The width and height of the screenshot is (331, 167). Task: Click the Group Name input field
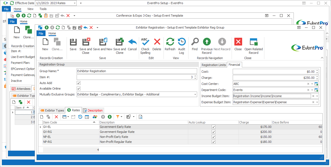[137, 71]
